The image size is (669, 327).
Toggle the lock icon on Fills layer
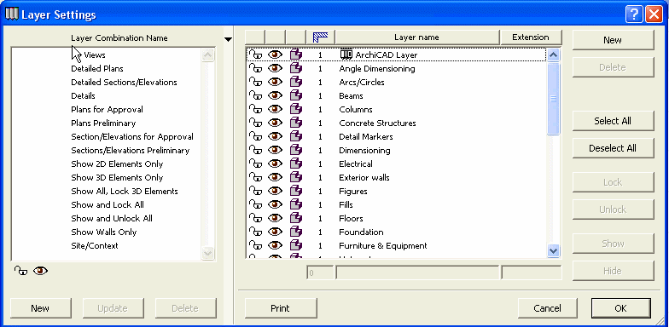pyautogui.click(x=256, y=204)
